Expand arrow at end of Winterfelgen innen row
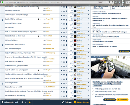 coord(89,82)
